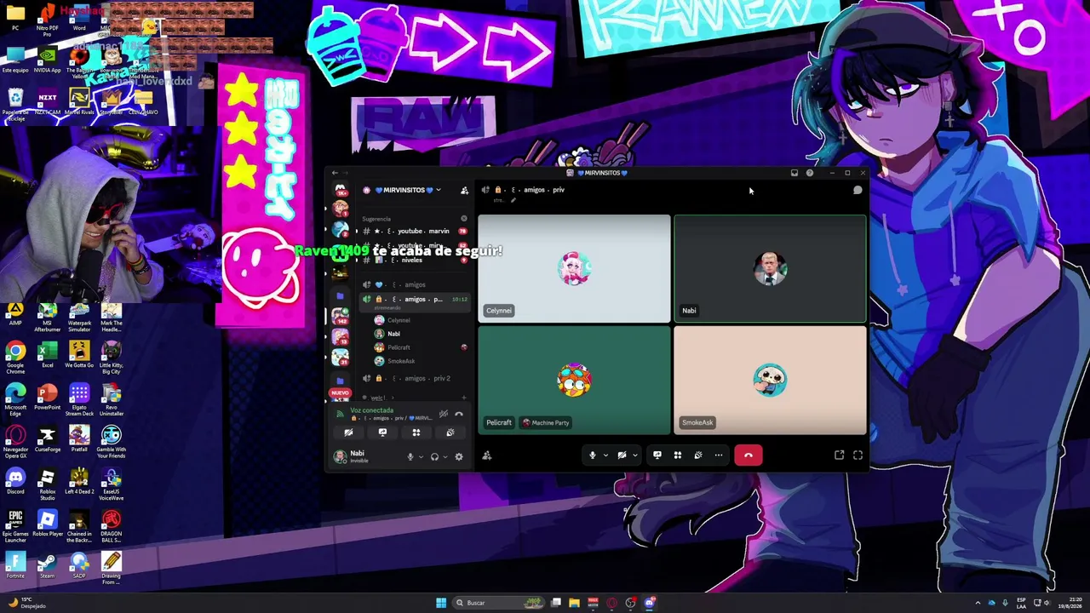Open microphone options arrow in call bar
The width and height of the screenshot is (1090, 613).
click(605, 455)
